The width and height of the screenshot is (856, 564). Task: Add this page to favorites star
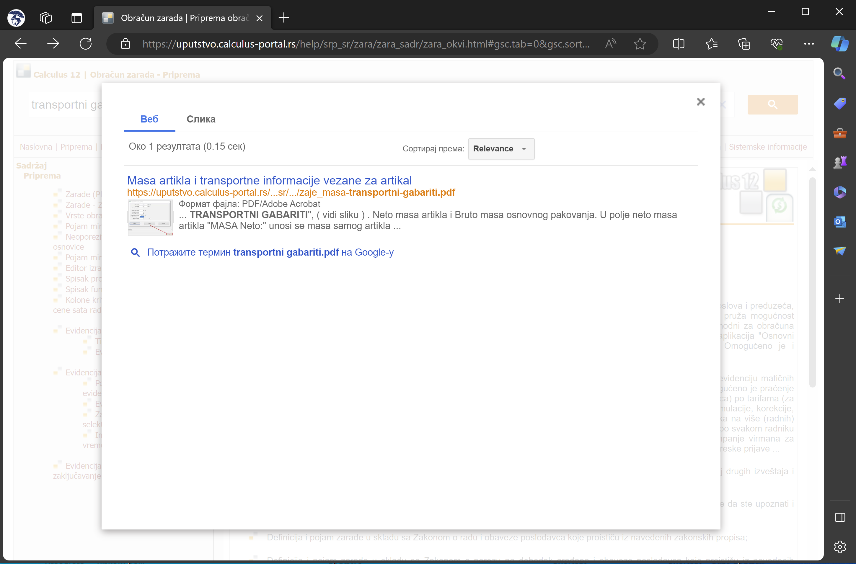(x=640, y=44)
